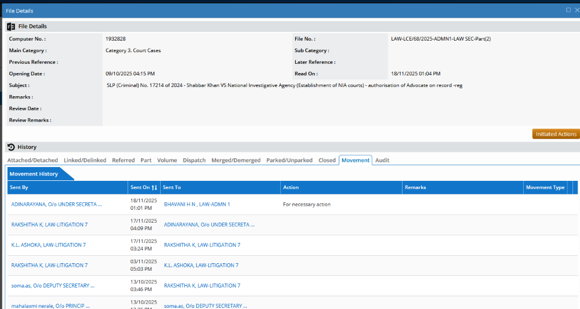Click the Sent By column header

(x=19, y=188)
